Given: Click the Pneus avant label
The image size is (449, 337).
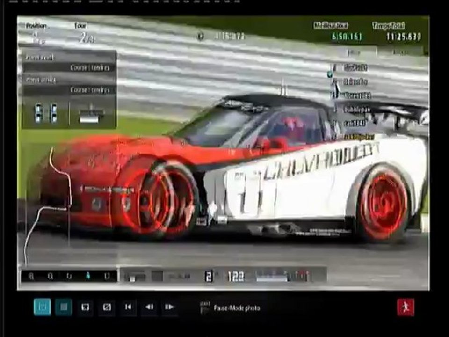Looking at the screenshot, I should (39, 58).
